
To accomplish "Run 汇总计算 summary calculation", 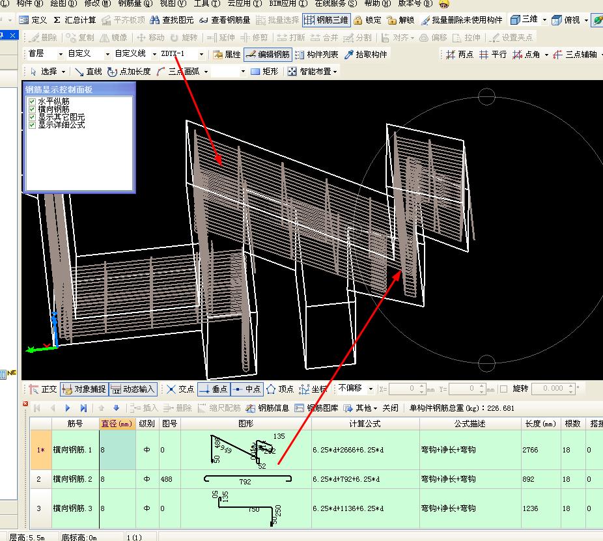I will pyautogui.click(x=75, y=20).
